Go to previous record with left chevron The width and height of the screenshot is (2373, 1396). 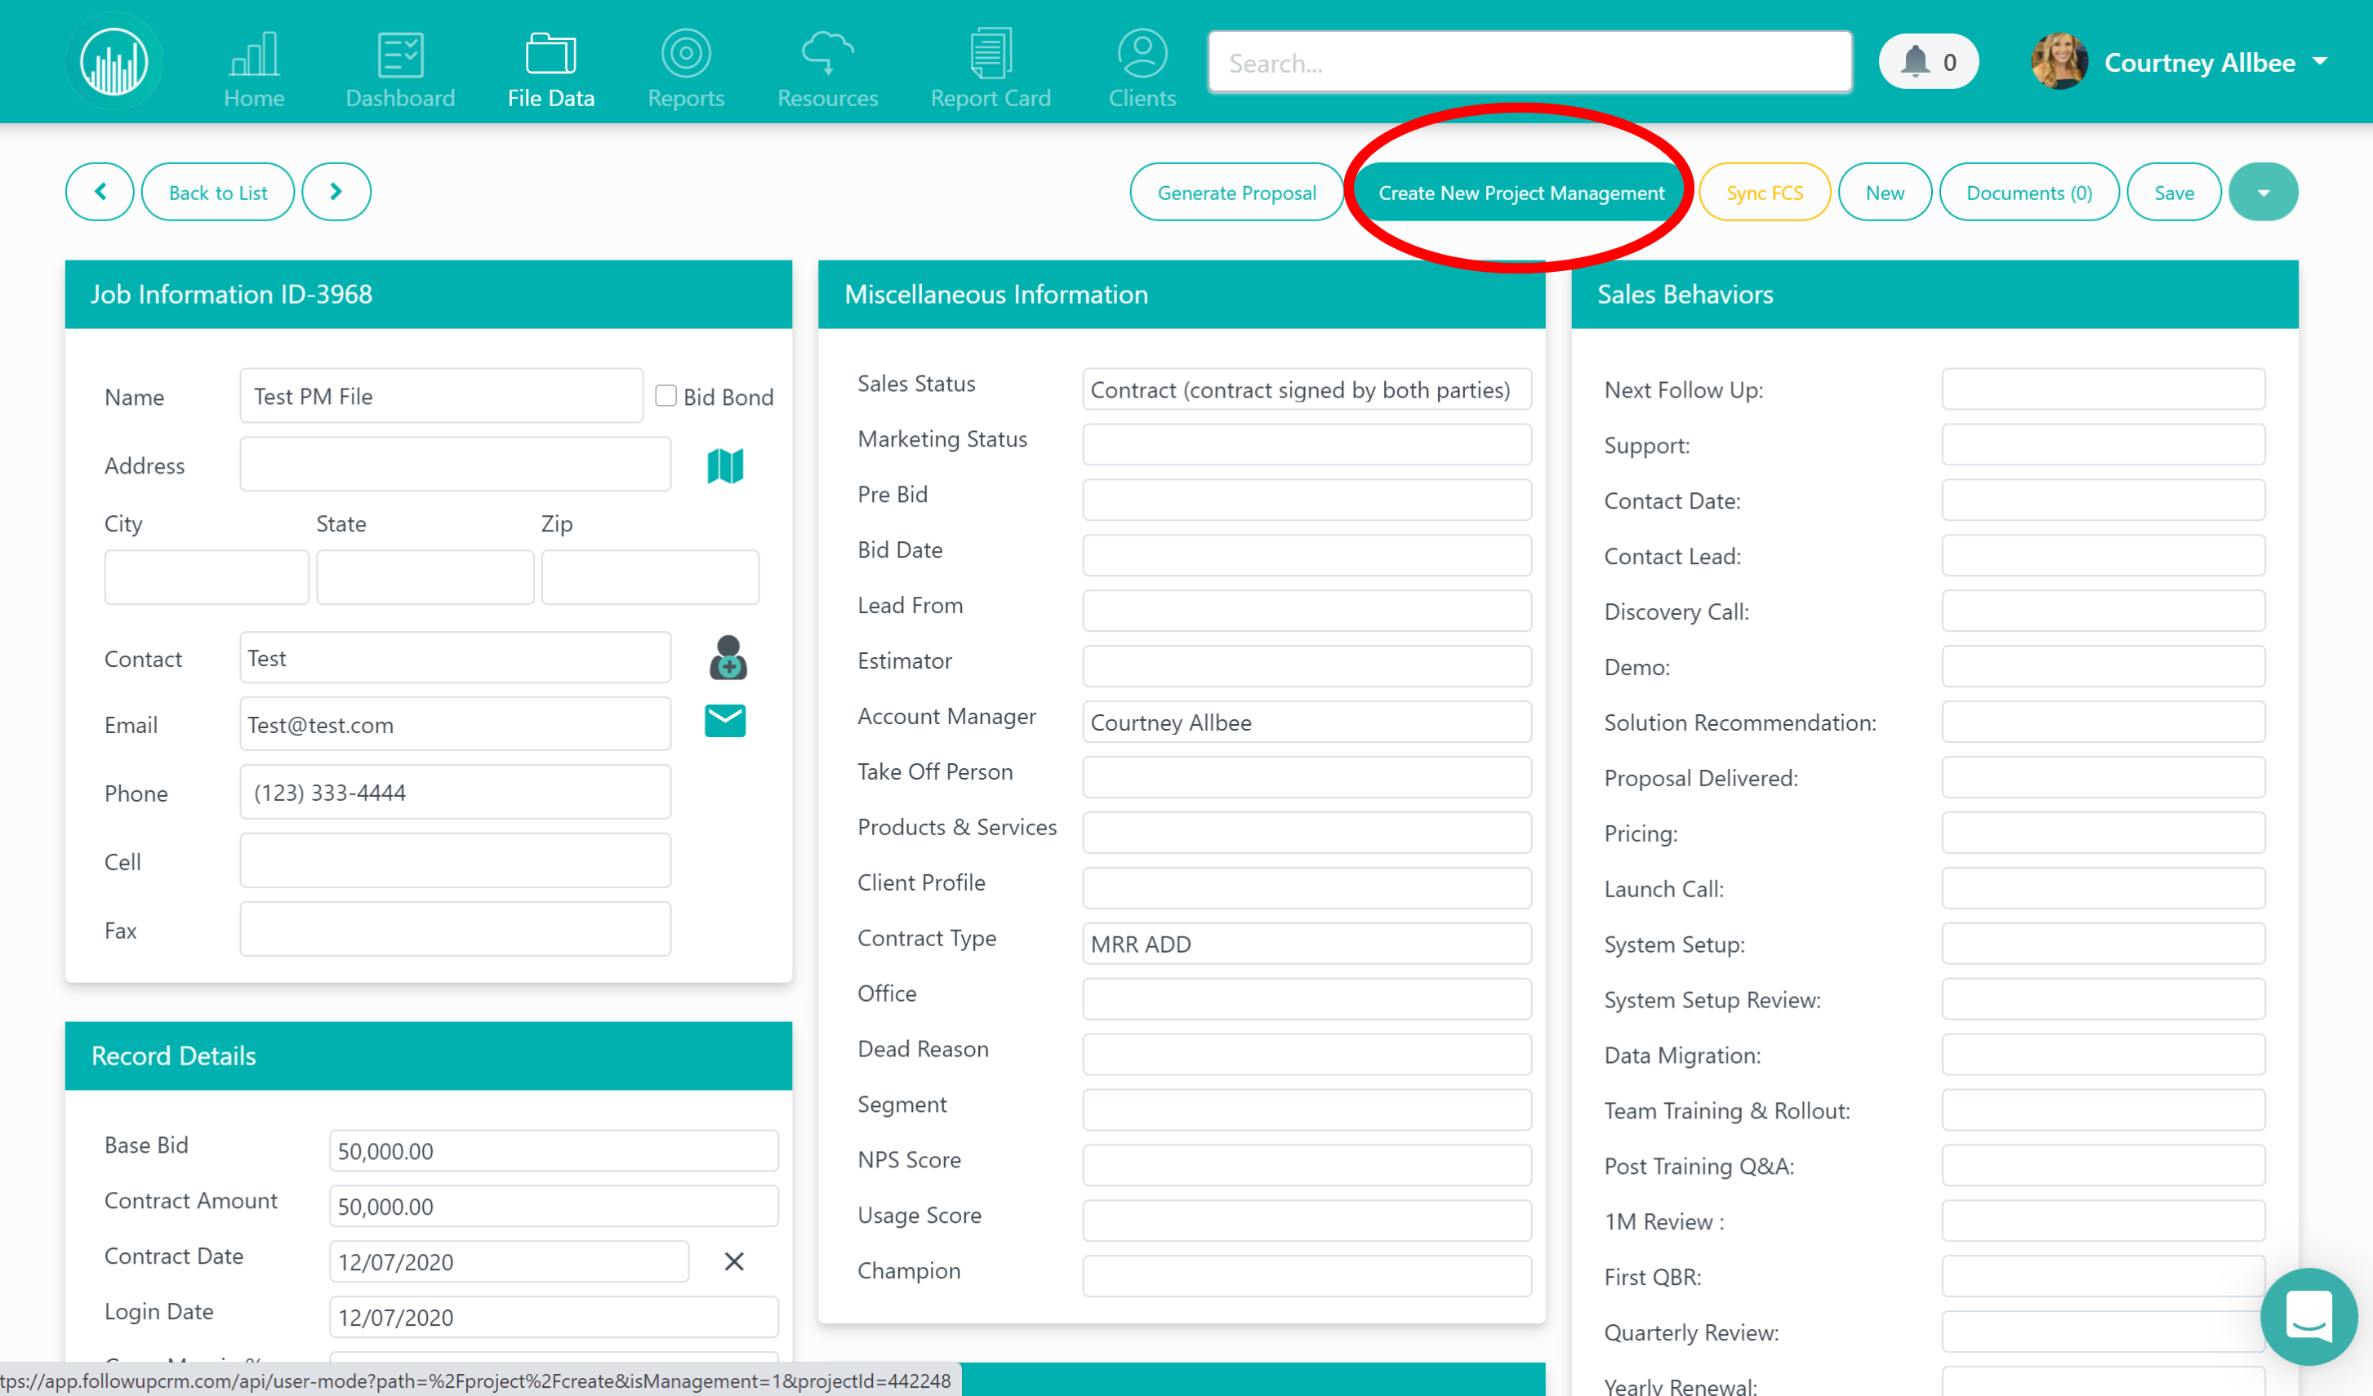point(100,192)
